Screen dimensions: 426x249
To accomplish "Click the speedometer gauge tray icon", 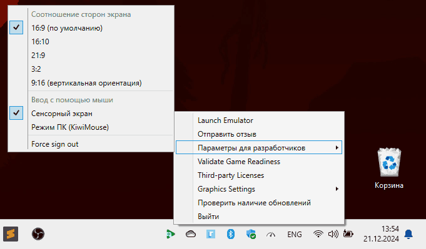I will [271, 235].
